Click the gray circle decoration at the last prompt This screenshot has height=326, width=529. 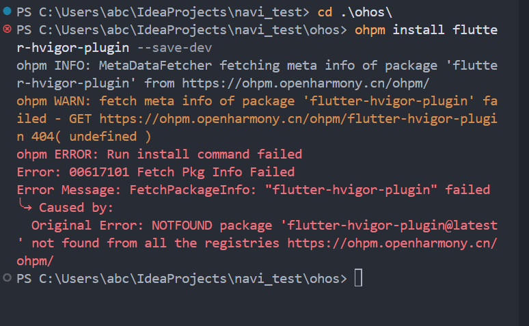click(x=8, y=278)
